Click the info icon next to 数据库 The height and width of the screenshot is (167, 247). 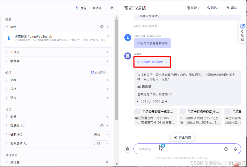[x=23, y=126]
